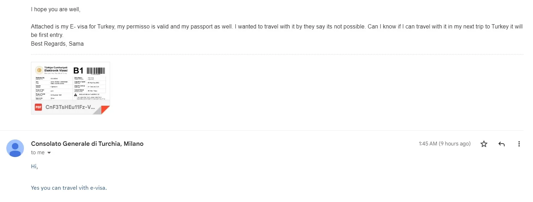Click sender name Consolato Generale di Turchia, Milano
This screenshot has width=533, height=202.
pyautogui.click(x=87, y=144)
